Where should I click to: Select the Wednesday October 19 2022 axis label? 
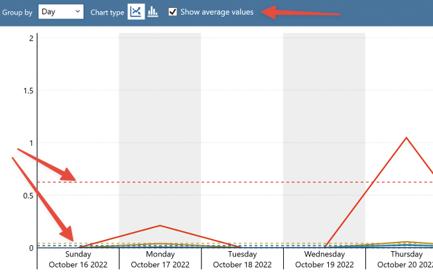pos(324,259)
